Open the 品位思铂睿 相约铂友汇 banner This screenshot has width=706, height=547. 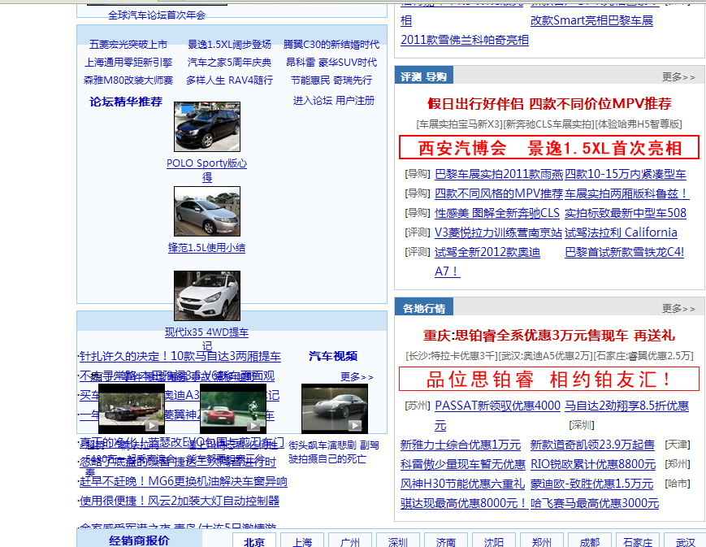(x=549, y=379)
